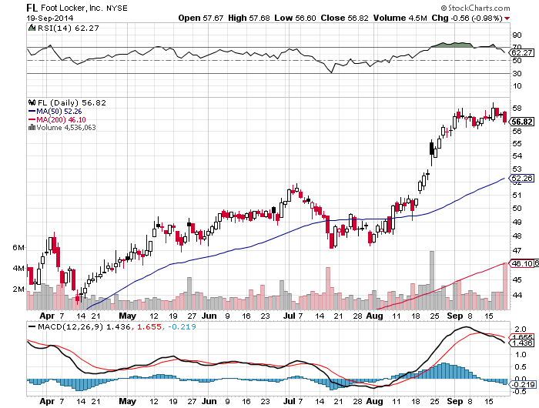Click the Sep label on MACD panel axis
Image resolution: width=539 pixels, height=408 pixels.
(455, 401)
